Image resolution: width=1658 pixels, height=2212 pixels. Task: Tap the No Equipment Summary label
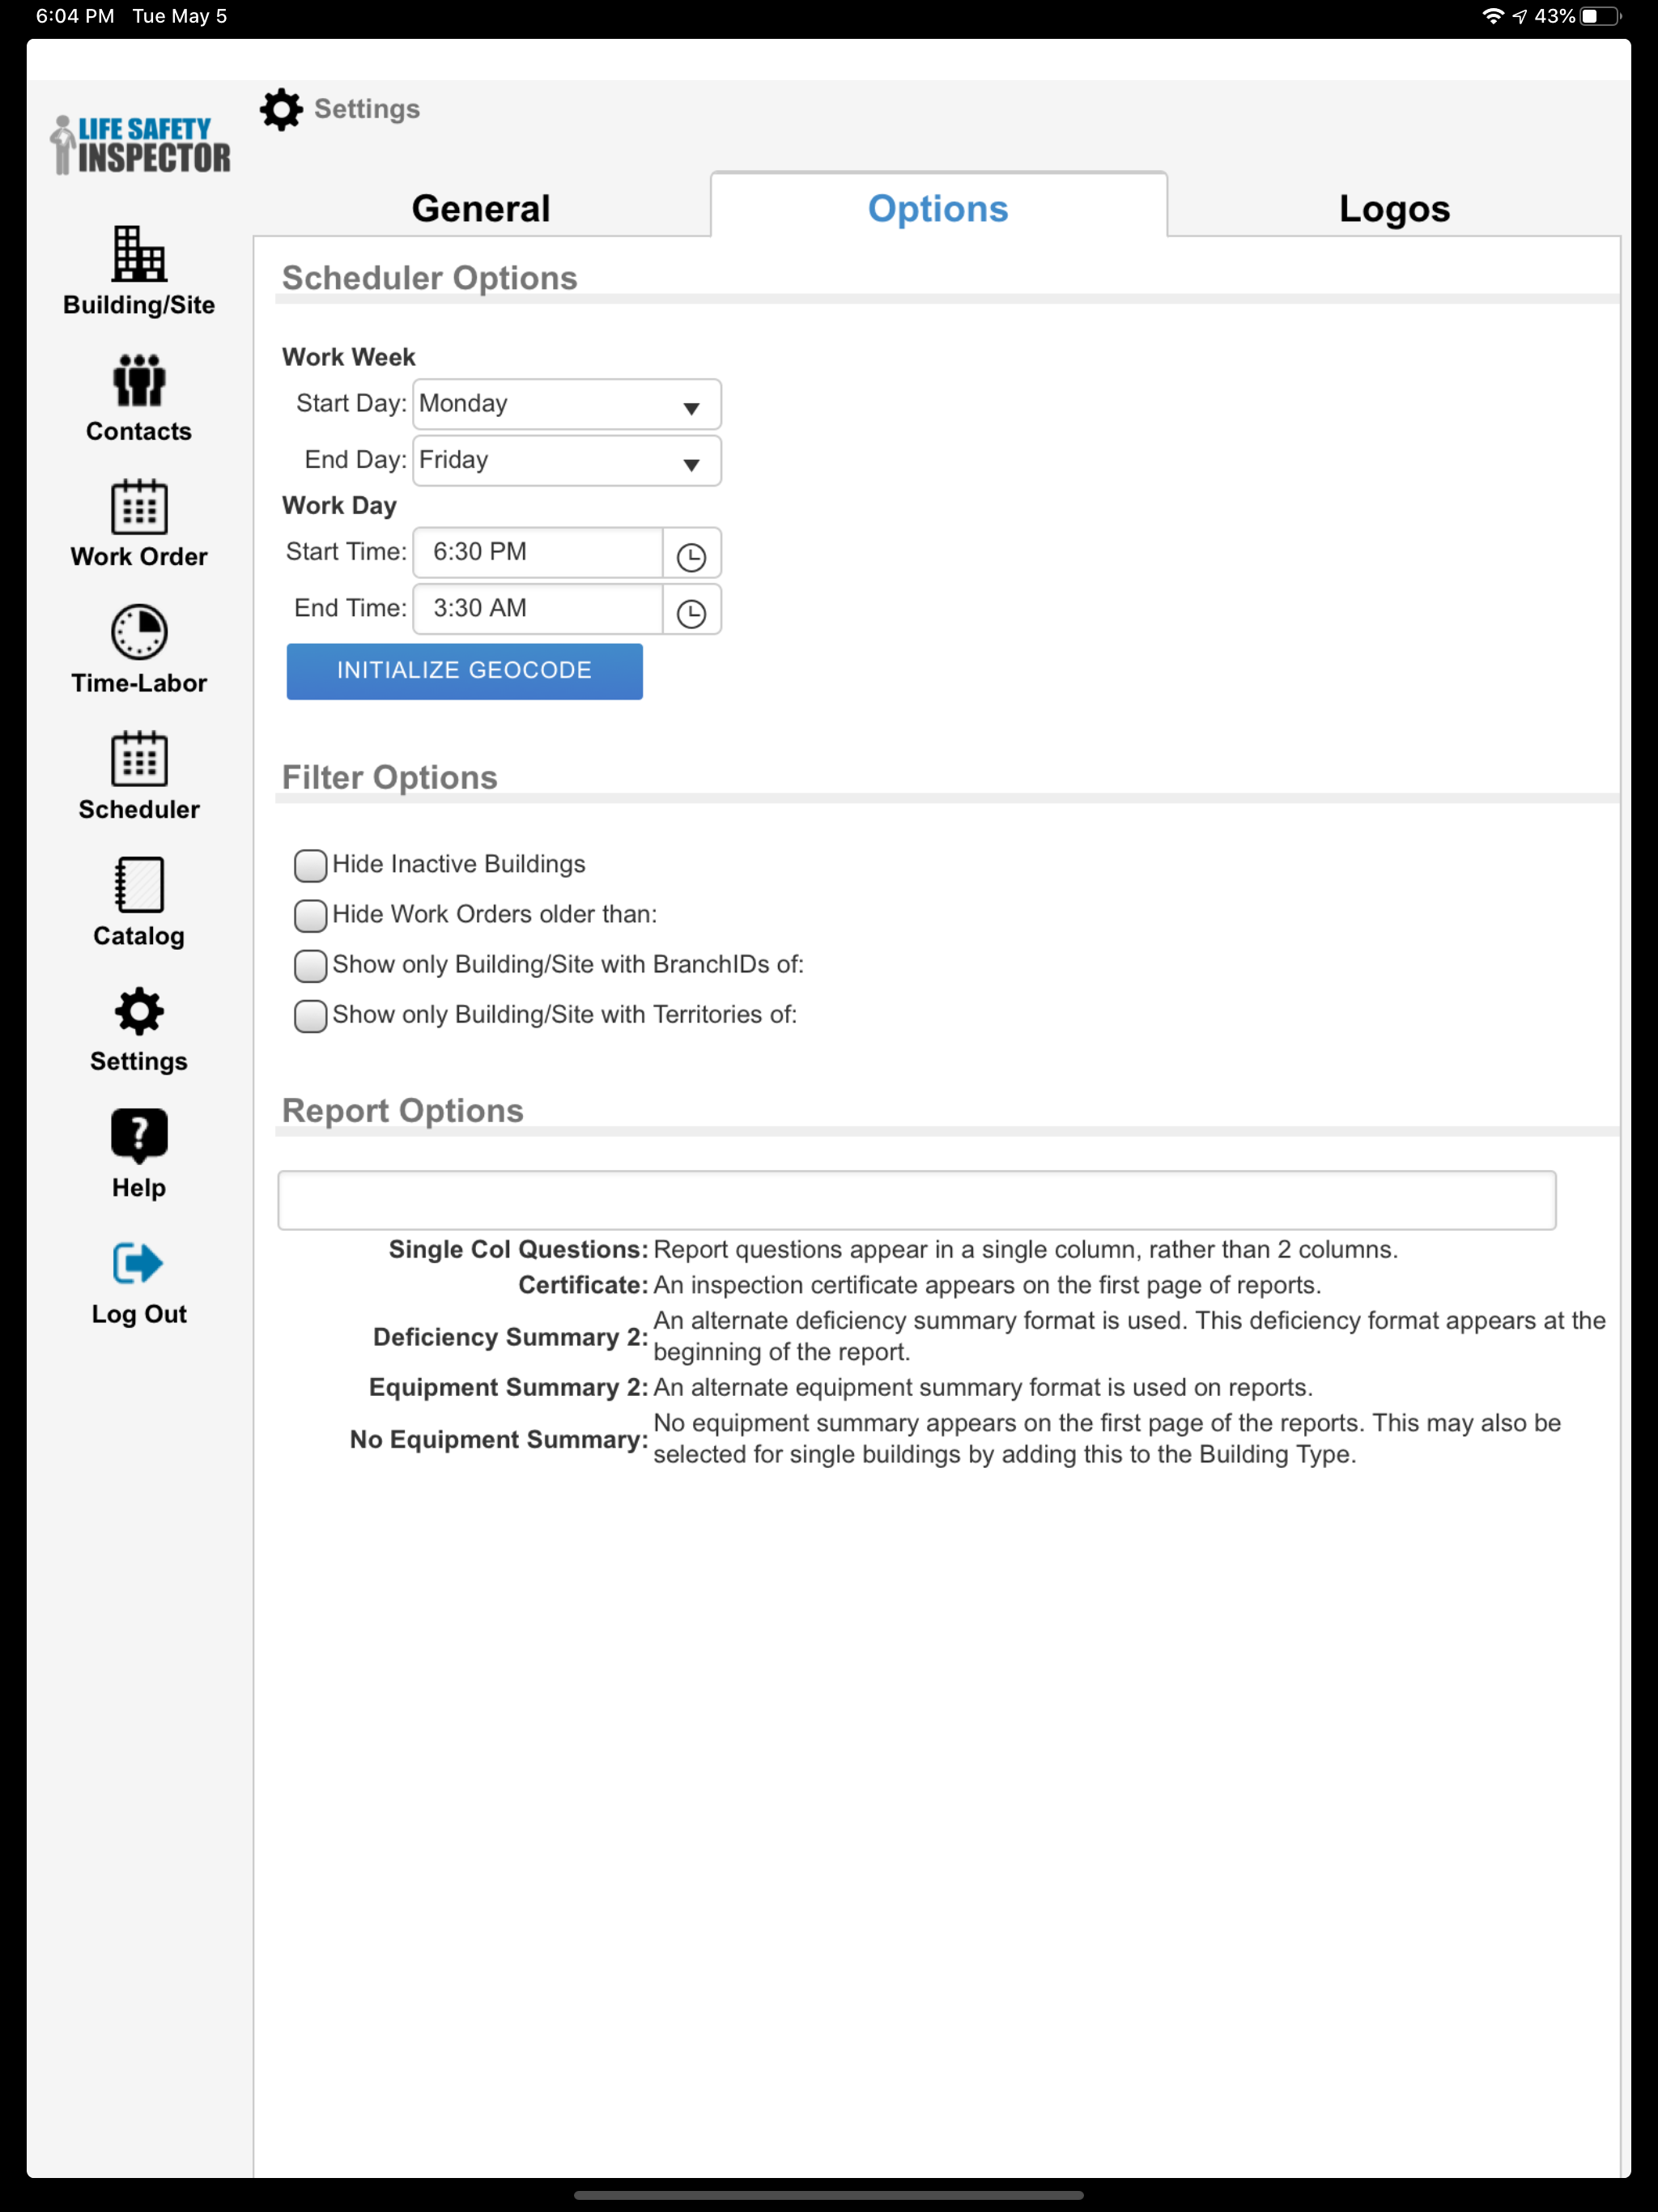(499, 1439)
